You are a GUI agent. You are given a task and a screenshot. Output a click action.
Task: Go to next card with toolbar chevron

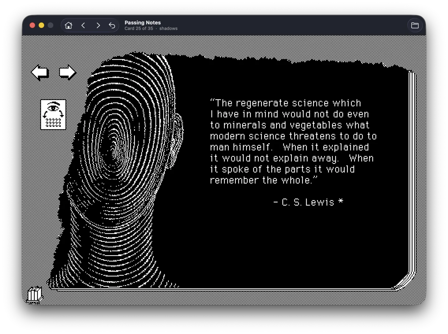[98, 25]
